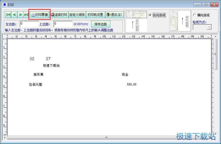Select 纵向进纸 portrait feed radio
221x144 pixels.
[x=150, y=15]
